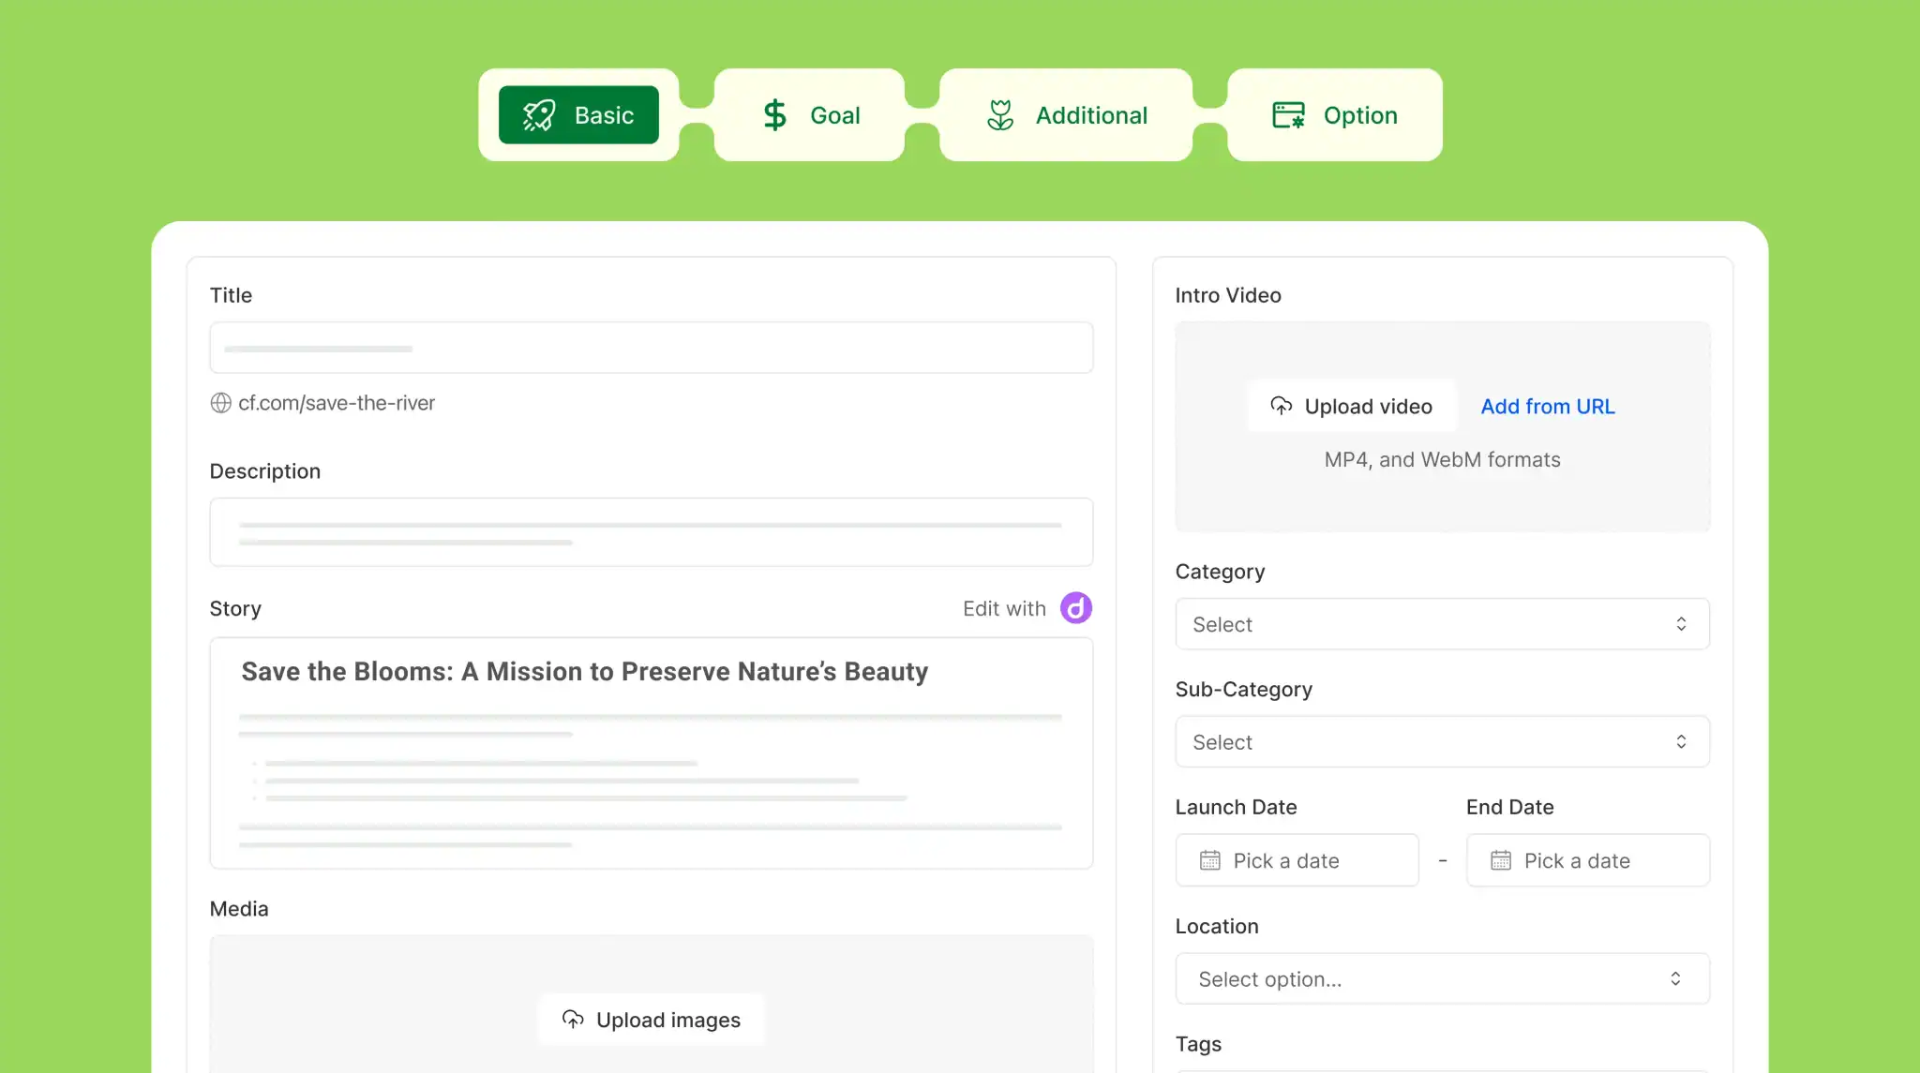Click the globe icon beside campaign URL
This screenshot has width=1920, height=1073.
tap(221, 403)
